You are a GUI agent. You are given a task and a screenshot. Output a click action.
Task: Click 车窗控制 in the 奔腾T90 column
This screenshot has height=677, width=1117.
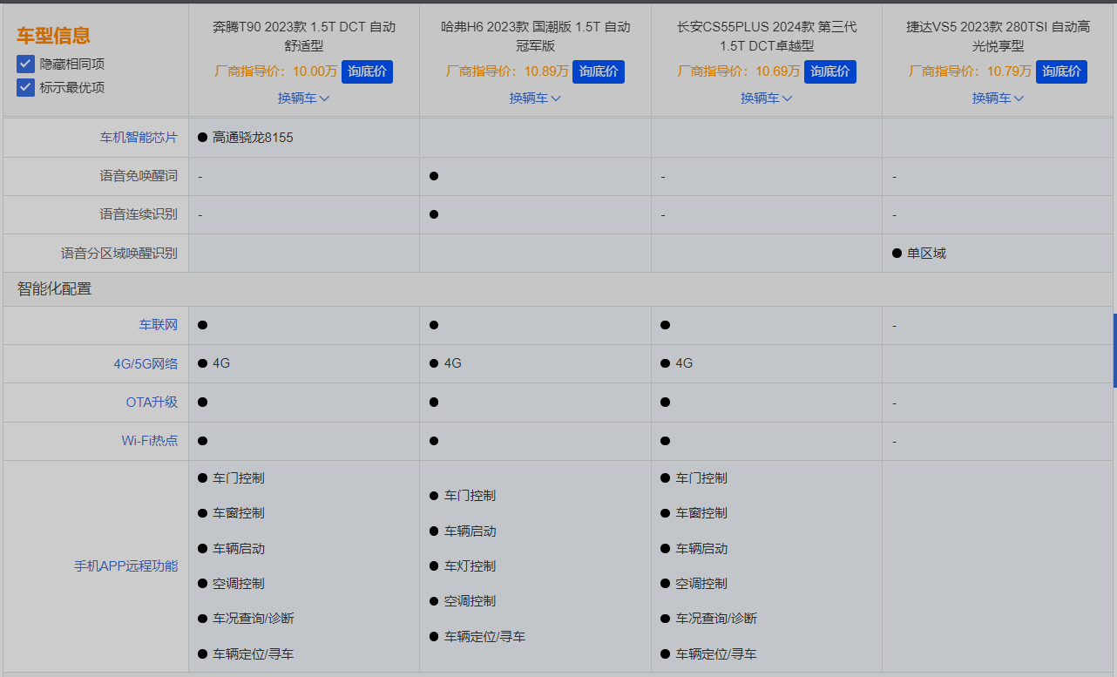click(x=239, y=513)
